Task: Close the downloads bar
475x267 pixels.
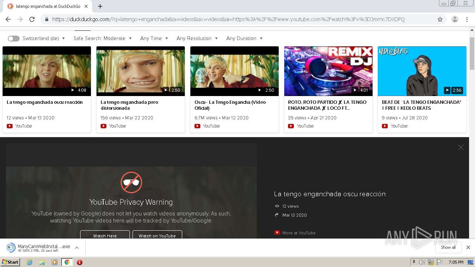Action: point(468,247)
